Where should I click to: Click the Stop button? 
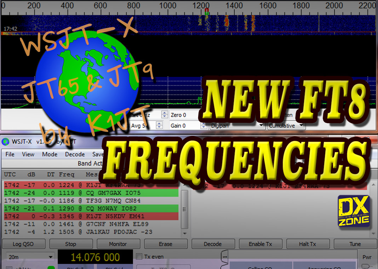71,244
